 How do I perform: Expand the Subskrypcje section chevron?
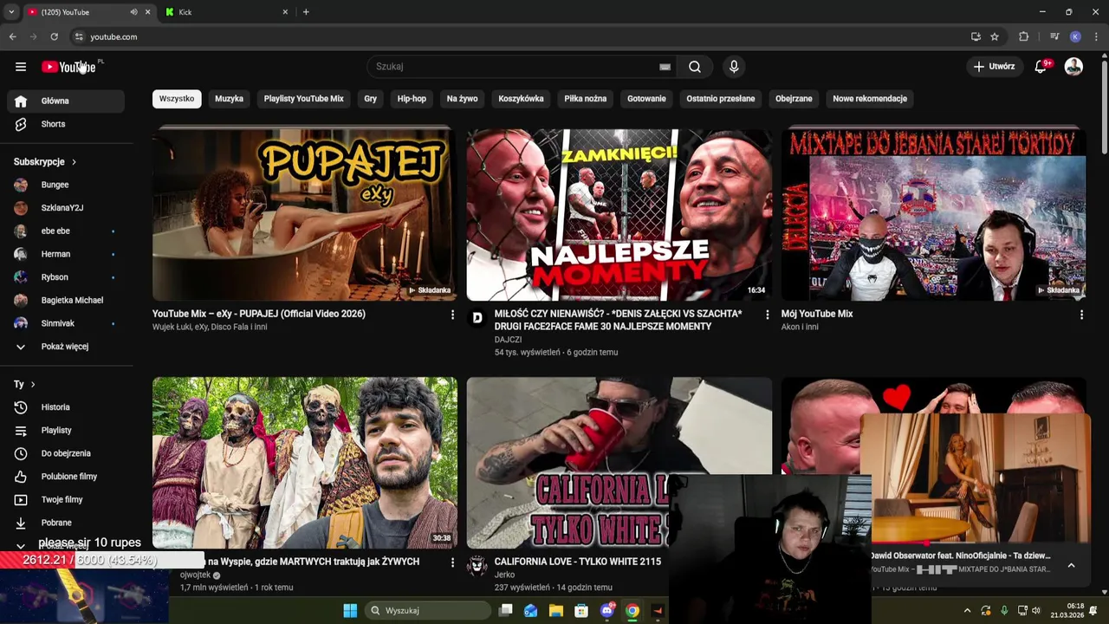coord(74,162)
